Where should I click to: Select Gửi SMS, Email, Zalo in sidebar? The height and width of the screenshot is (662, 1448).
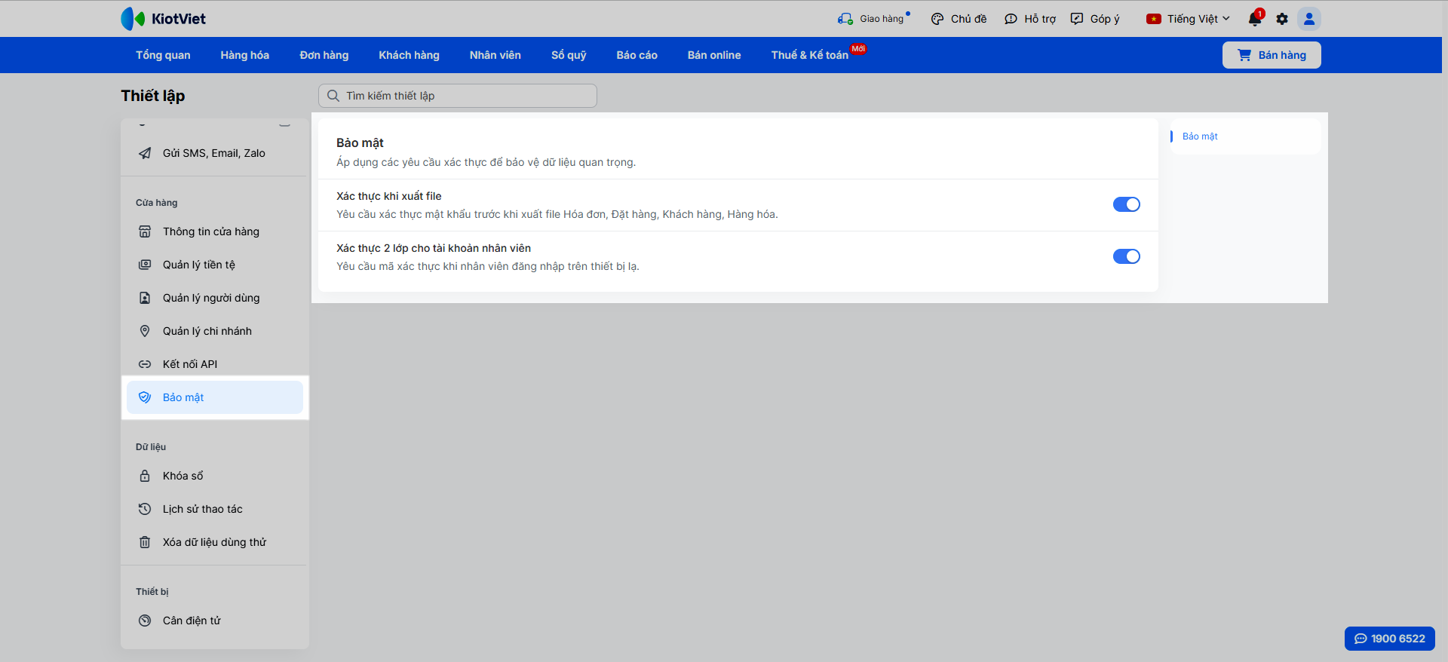click(x=215, y=153)
